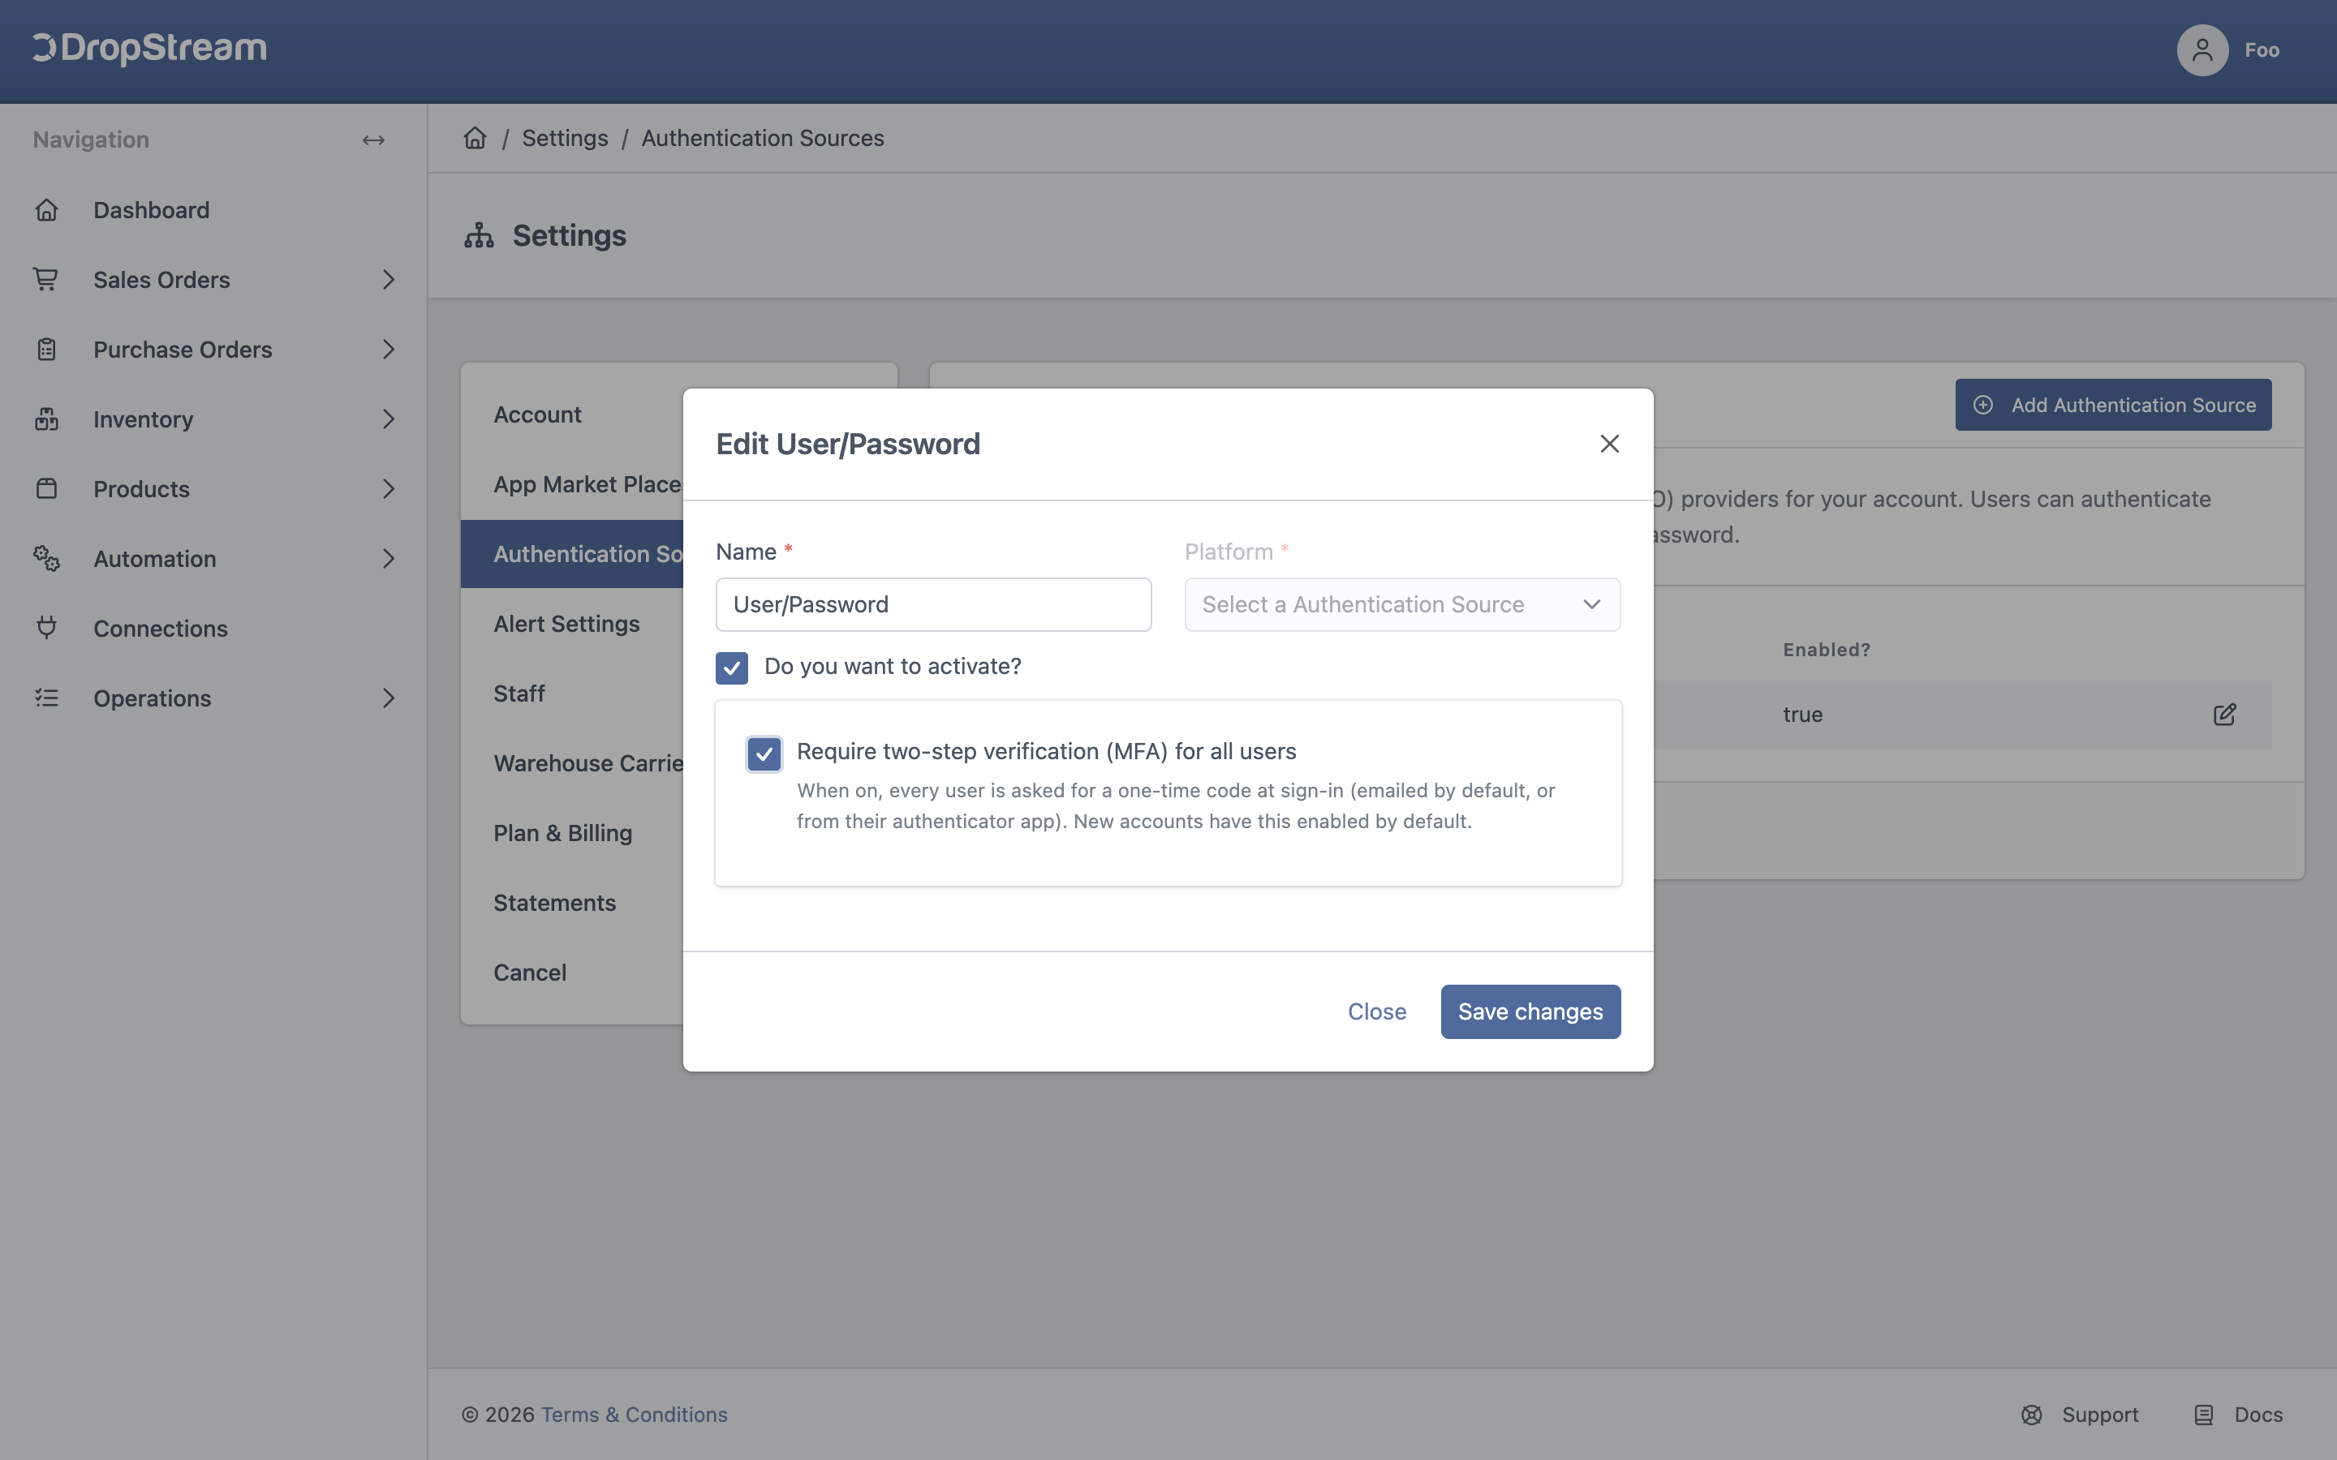This screenshot has height=1460, width=2337.
Task: Click the Operations list icon
Action: coord(46,698)
